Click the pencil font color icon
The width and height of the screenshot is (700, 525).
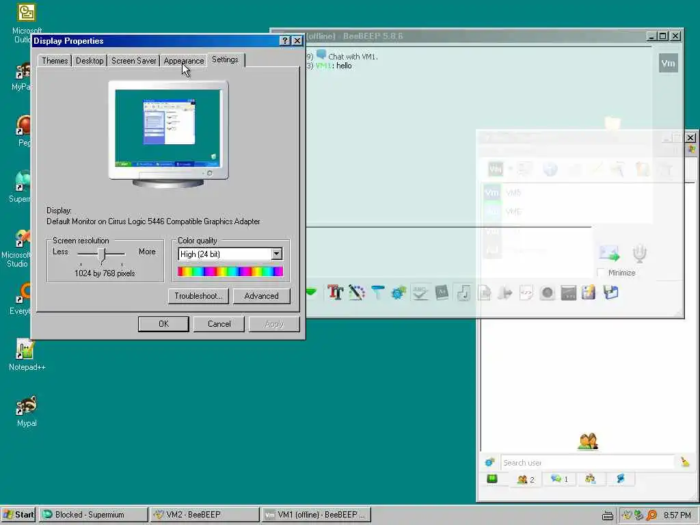click(357, 293)
